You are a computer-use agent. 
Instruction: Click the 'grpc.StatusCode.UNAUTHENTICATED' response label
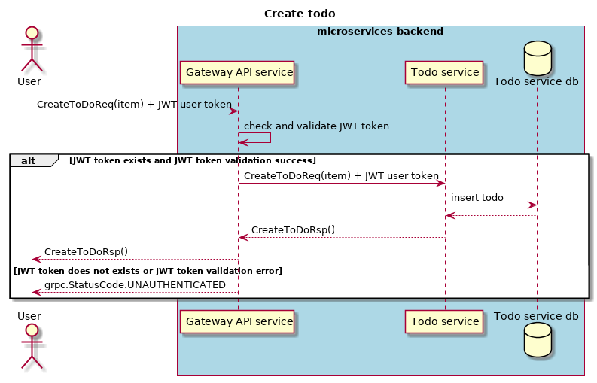coord(135,284)
